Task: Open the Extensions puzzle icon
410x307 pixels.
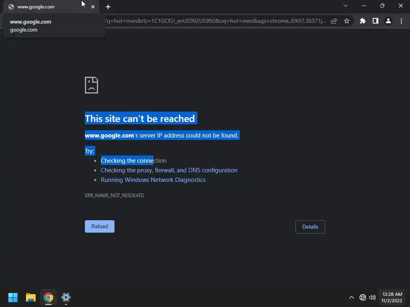Action: (363, 21)
